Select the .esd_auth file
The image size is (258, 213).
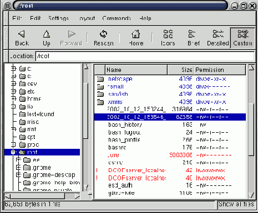click(x=170, y=185)
